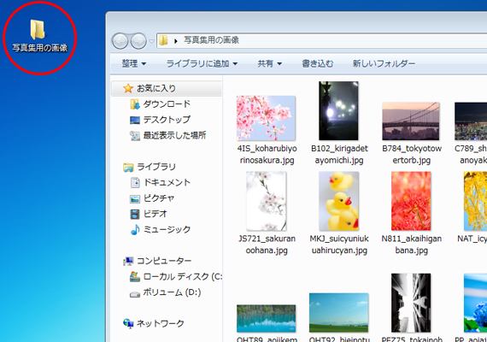Select the C789 night city thumbnail

click(x=471, y=121)
